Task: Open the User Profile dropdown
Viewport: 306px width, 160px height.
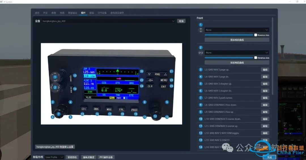Action: coord(54,157)
